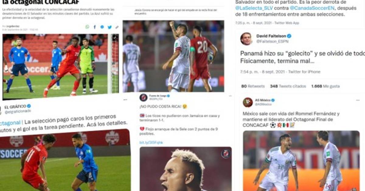Screen dimensions: 365x191
Task: View the 80 Retweets list
Action: [x=253, y=86]
